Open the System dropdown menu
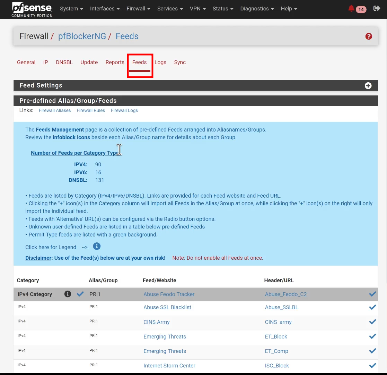Viewport: 387px width, 375px height. 71,9
